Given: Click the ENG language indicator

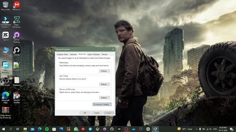Looking at the screenshot, I should point(215,129).
